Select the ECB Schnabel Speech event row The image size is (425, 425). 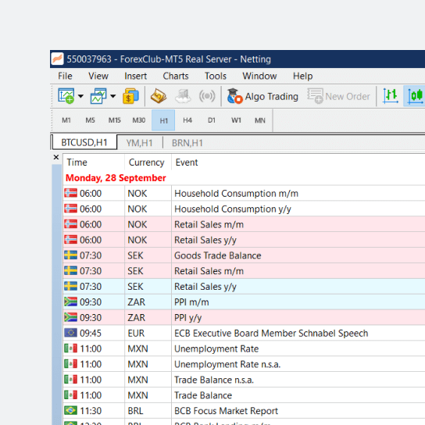click(244, 333)
